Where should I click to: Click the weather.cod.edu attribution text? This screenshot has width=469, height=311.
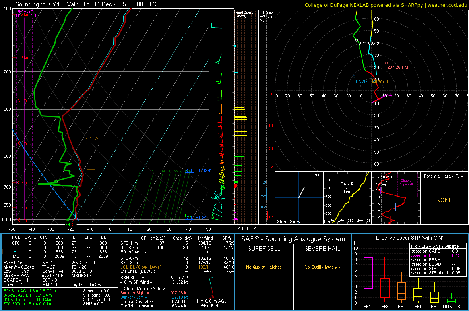(x=447, y=5)
